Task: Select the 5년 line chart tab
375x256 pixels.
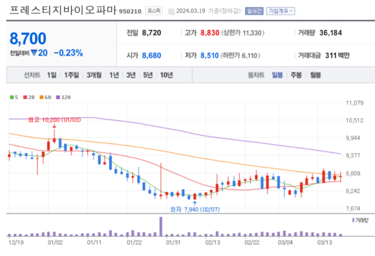Action: click(148, 75)
